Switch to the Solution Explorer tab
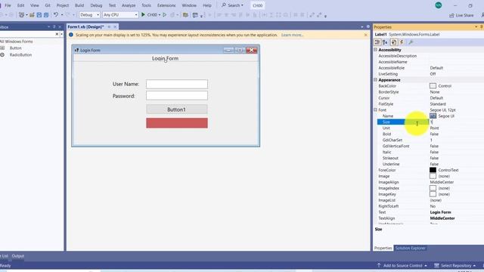This screenshot has height=272, width=484. click(410, 248)
